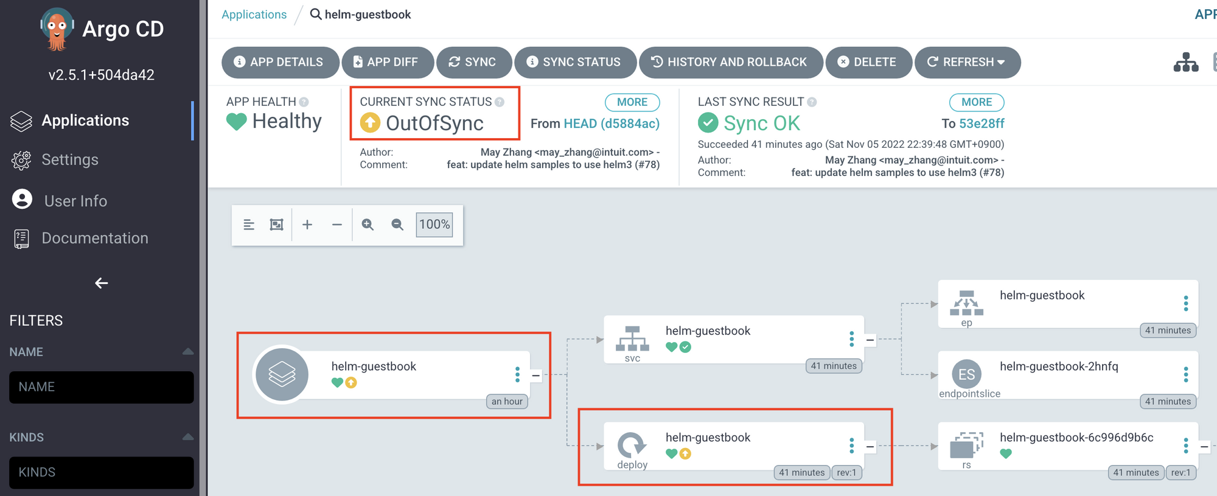Click the Sync OK result text

pyautogui.click(x=762, y=124)
